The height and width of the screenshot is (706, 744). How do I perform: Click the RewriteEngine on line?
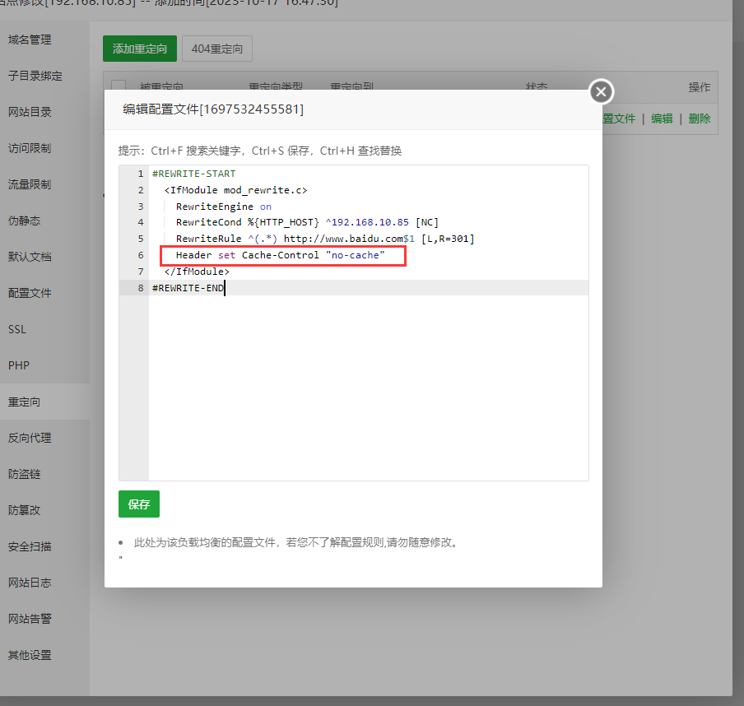click(224, 207)
